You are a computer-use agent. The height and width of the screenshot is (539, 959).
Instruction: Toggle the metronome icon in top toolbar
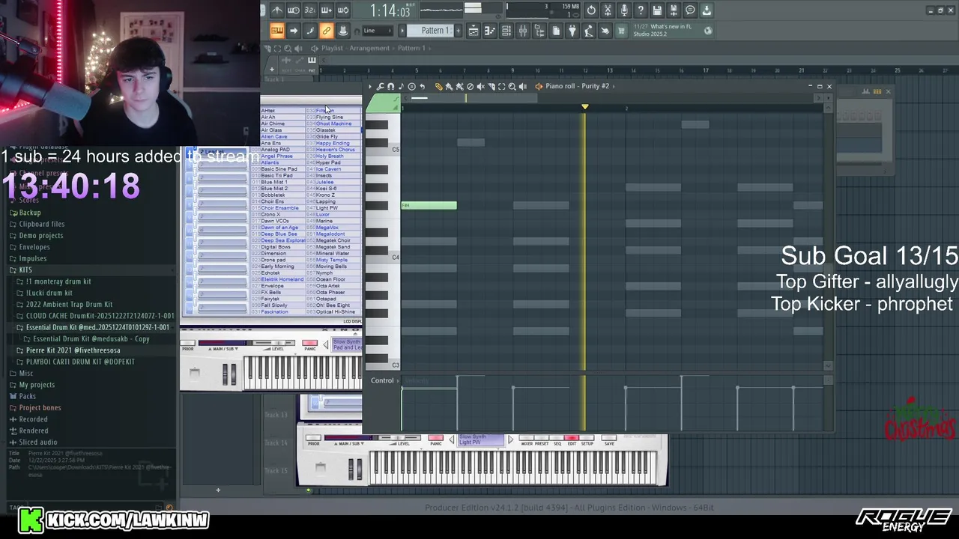[277, 10]
